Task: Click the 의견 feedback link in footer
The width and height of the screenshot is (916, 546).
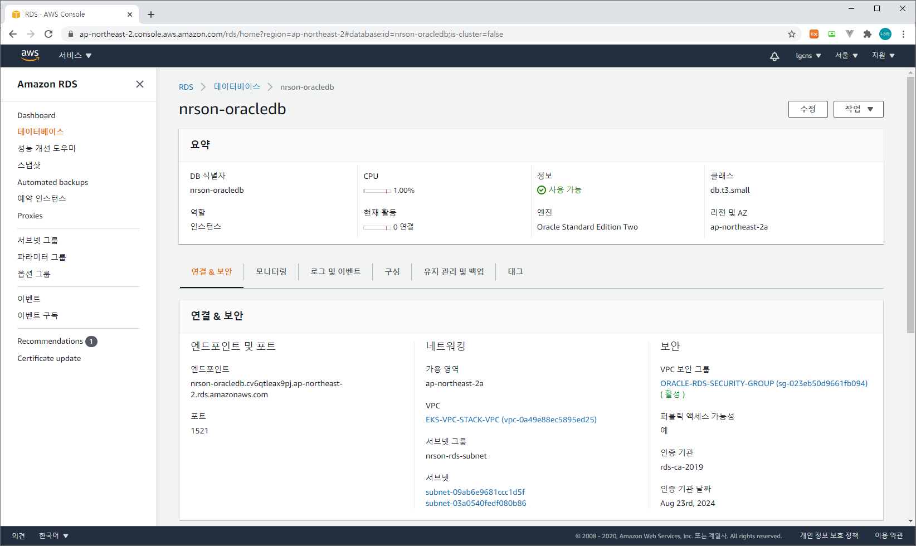Action: [18, 535]
